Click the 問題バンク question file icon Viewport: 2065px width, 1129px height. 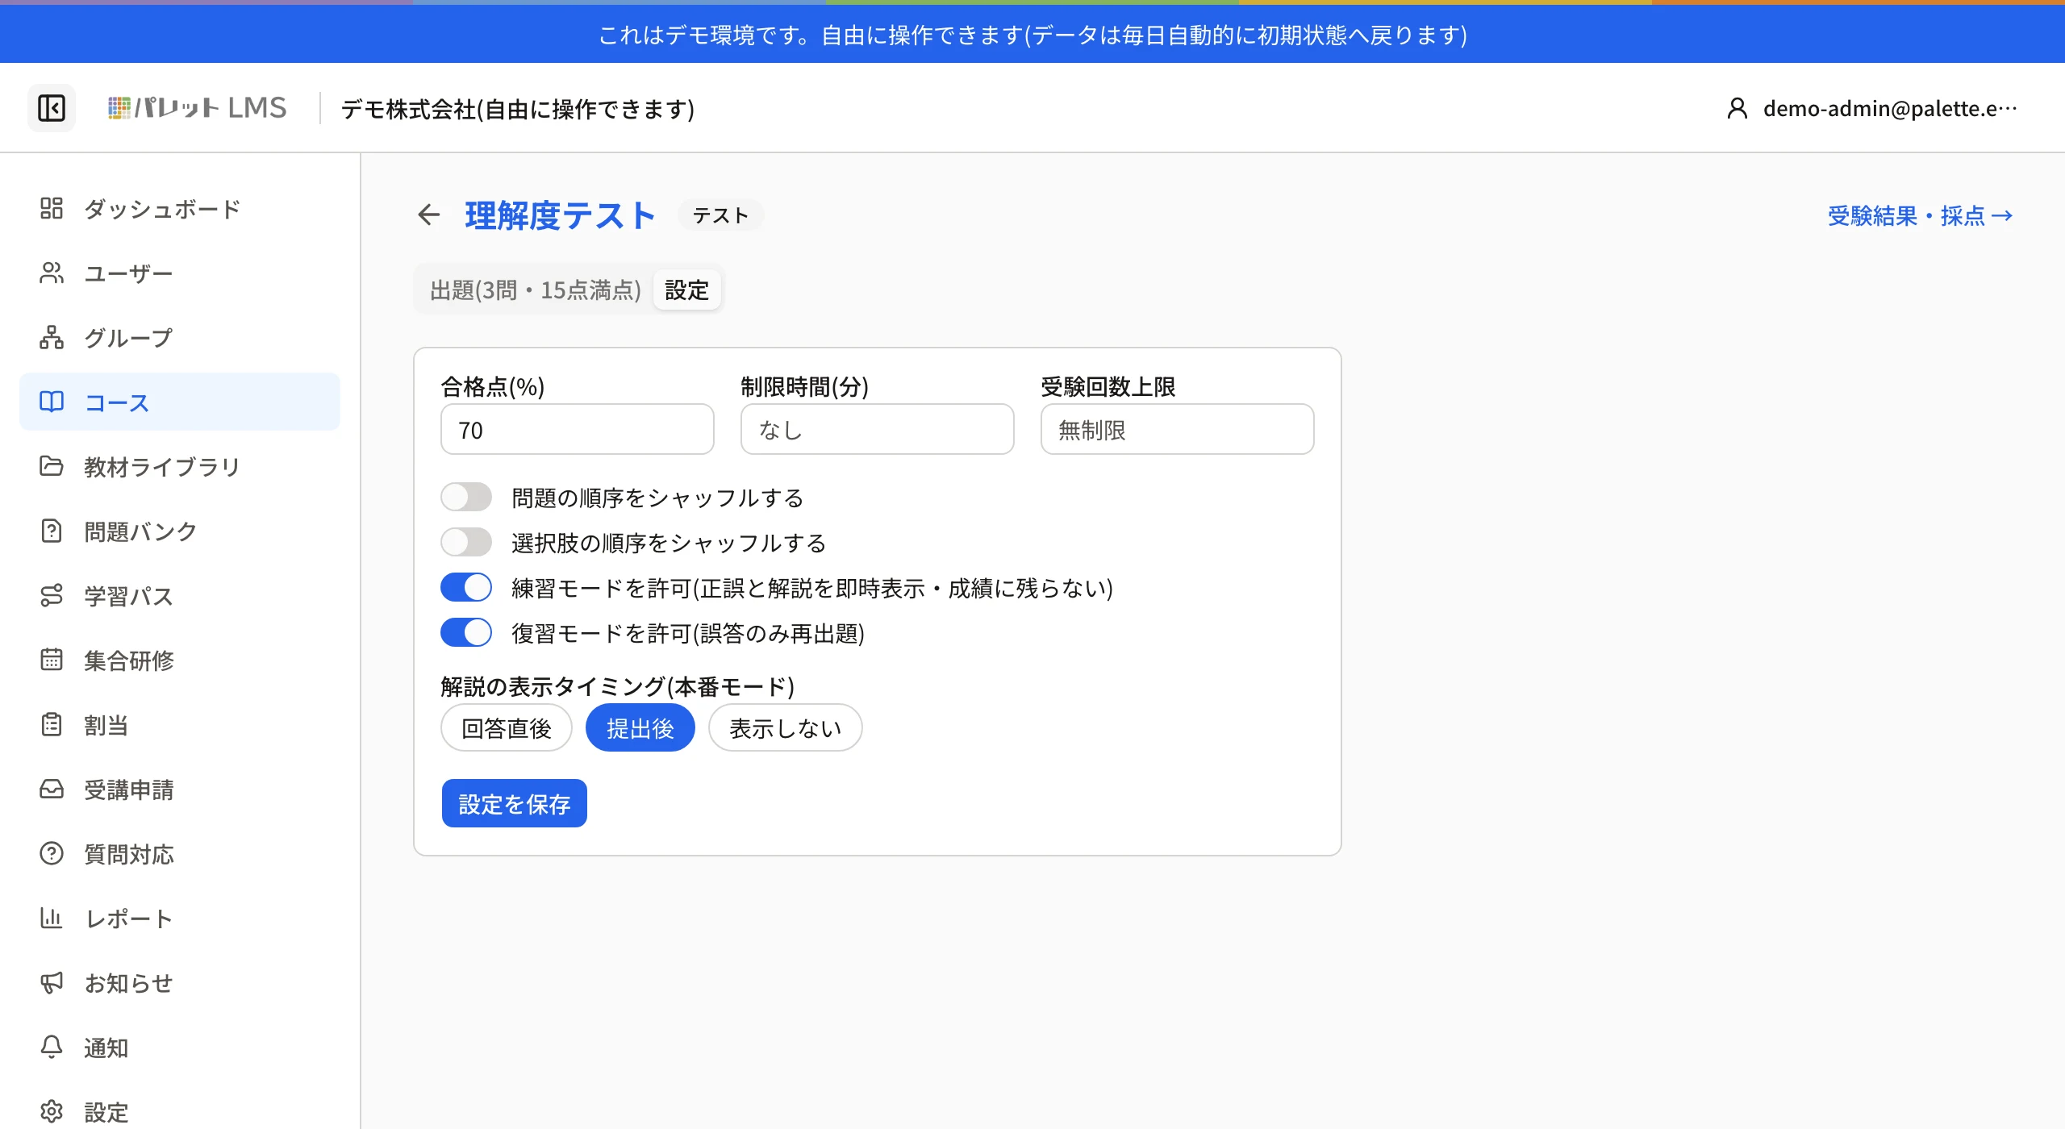pos(52,531)
